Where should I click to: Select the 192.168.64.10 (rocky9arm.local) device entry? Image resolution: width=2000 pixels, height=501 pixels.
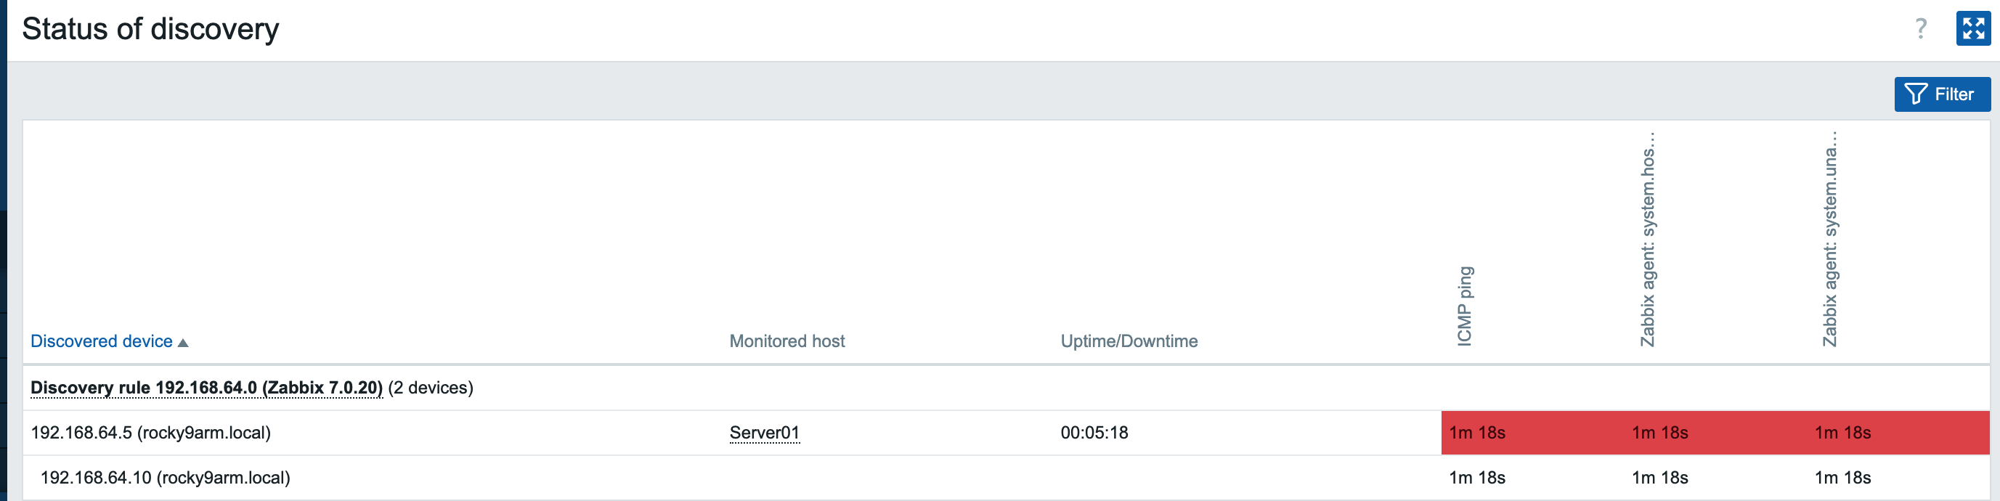[166, 478]
